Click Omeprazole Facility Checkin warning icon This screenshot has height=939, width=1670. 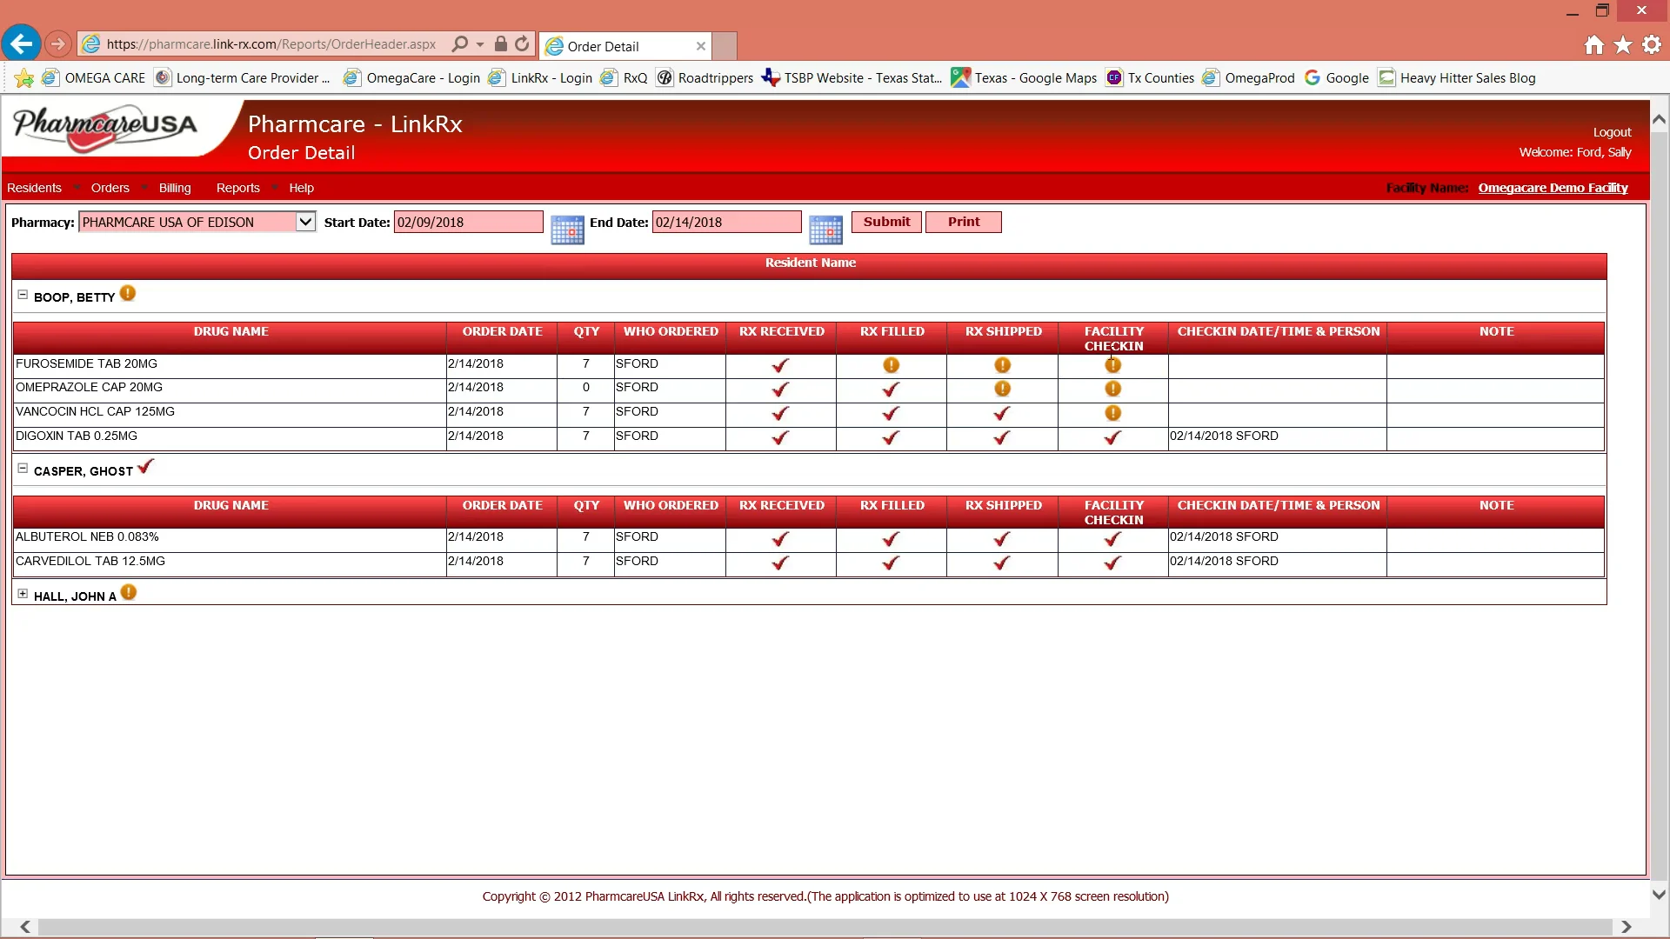coord(1113,389)
